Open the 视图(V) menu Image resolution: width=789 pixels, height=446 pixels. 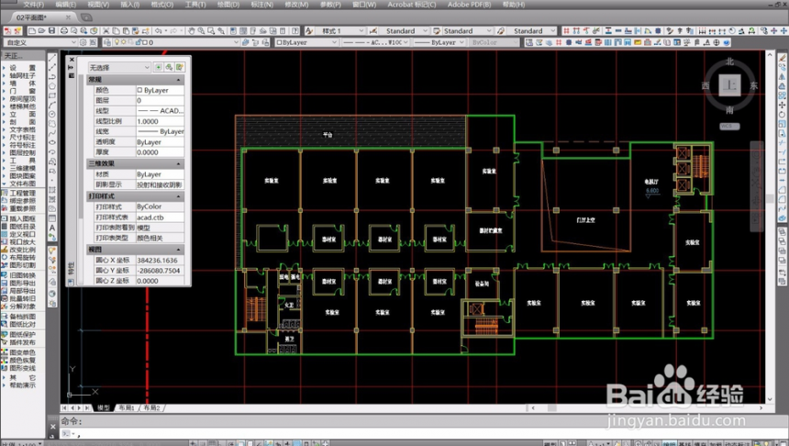click(98, 5)
